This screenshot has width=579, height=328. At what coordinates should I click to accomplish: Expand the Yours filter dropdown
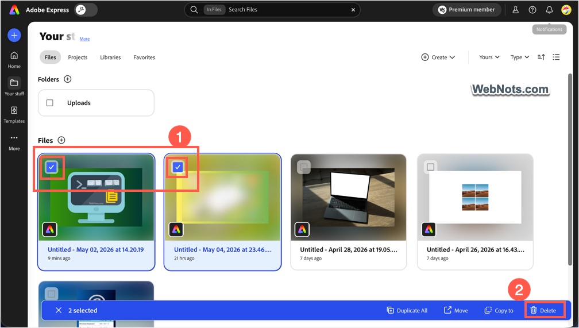[489, 57]
